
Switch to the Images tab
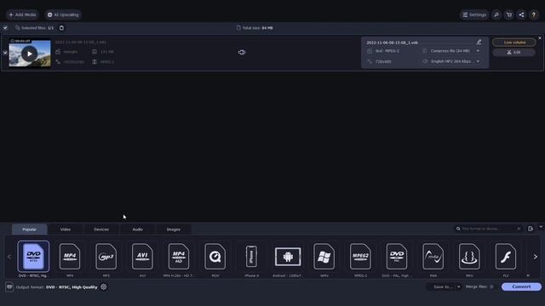[174, 229]
